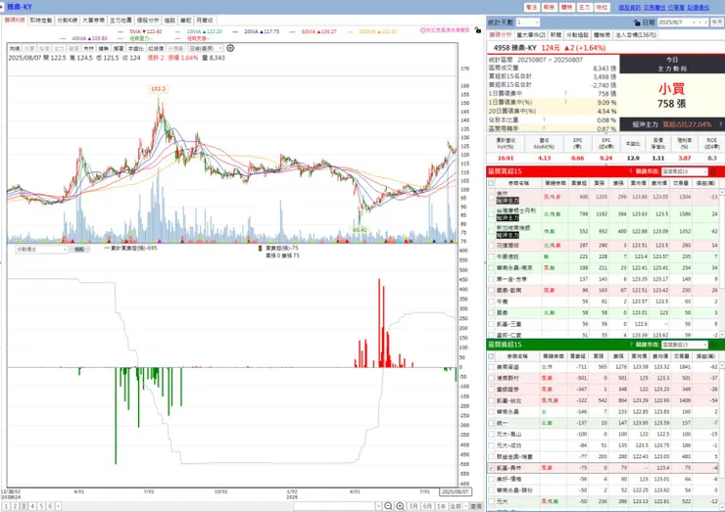Uncheck the ticked 凱基 row with -75

pyautogui.click(x=491, y=468)
